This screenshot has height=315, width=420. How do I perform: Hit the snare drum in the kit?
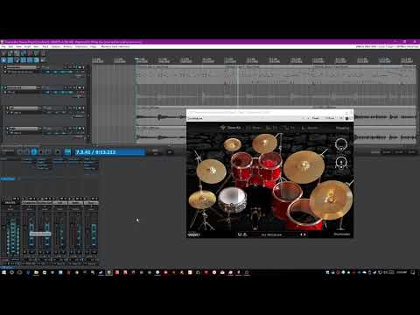232,199
